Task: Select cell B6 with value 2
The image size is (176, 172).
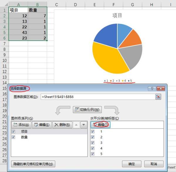Action: click(x=37, y=38)
